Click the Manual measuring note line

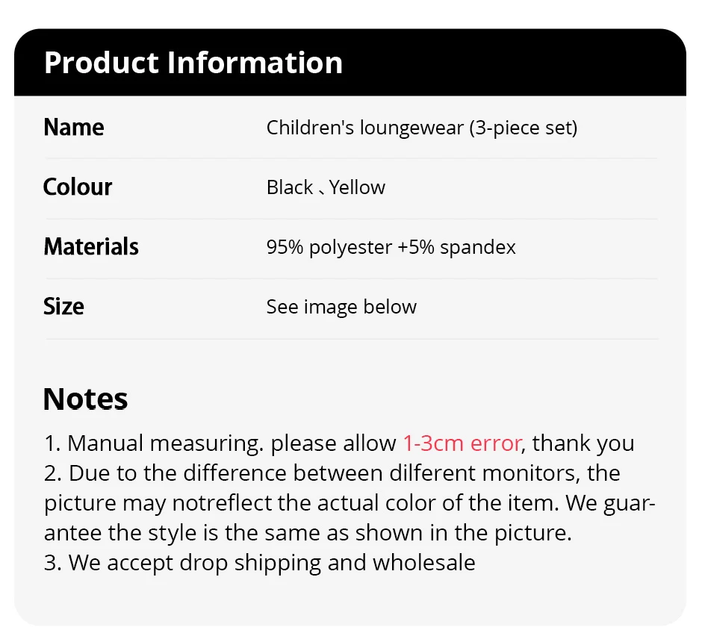click(x=220, y=443)
